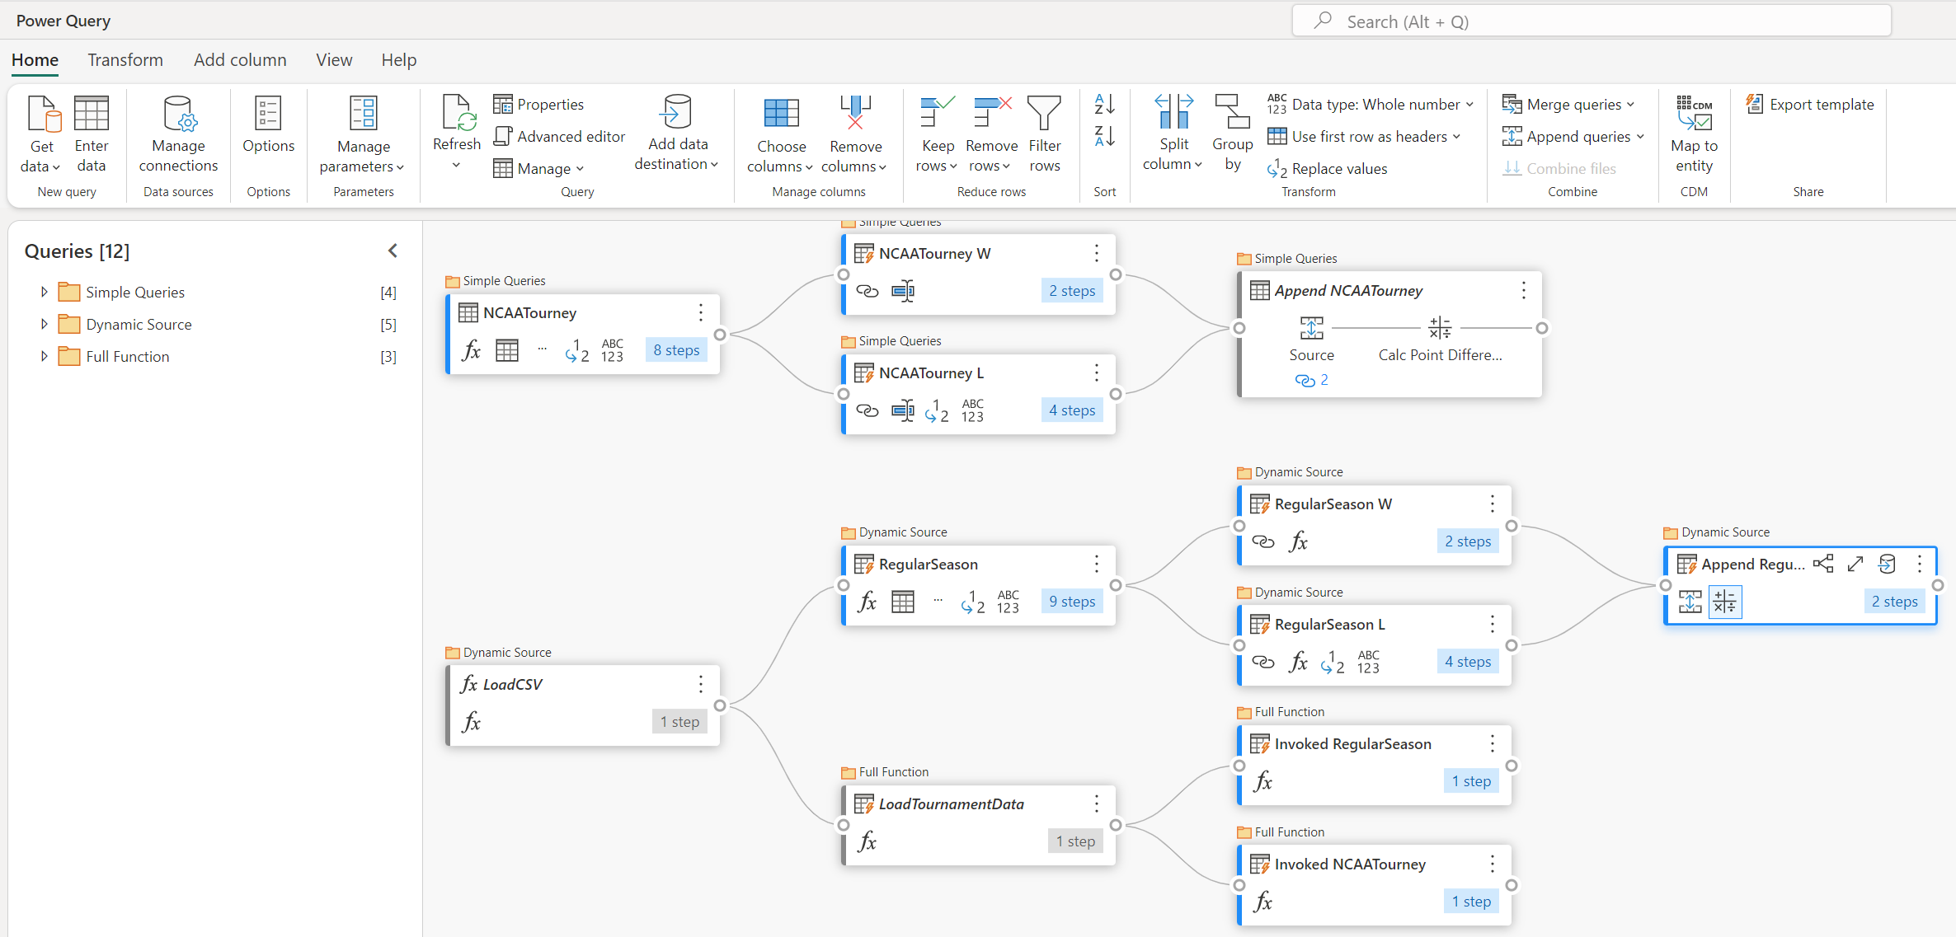The image size is (1956, 937).
Task: Switch to the Transform tab
Action: (x=125, y=59)
